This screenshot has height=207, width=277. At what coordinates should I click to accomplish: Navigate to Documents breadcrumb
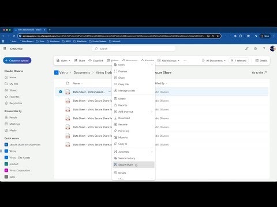82,72
